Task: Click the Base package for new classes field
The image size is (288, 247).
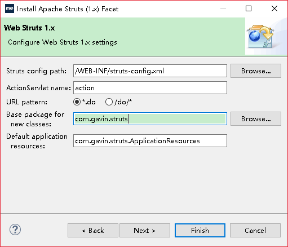Action: tap(150, 119)
